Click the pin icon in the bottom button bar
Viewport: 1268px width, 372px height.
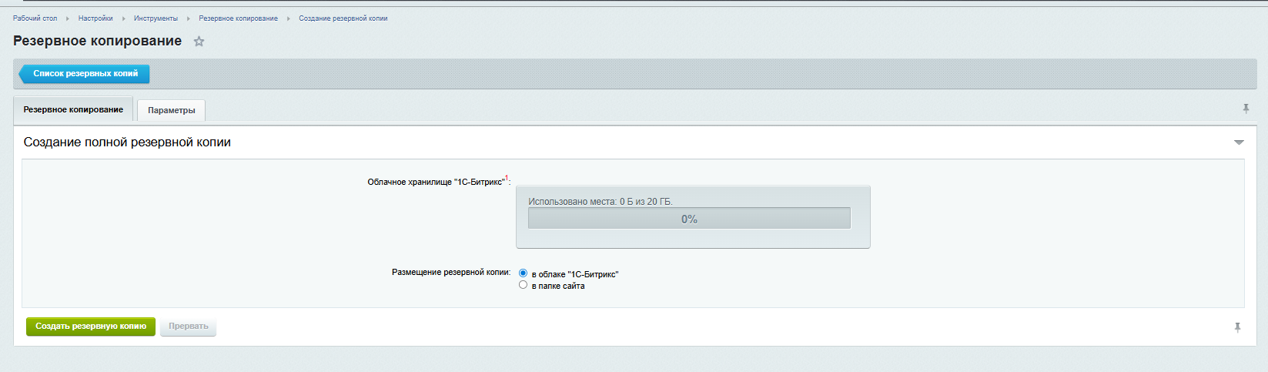point(1237,327)
